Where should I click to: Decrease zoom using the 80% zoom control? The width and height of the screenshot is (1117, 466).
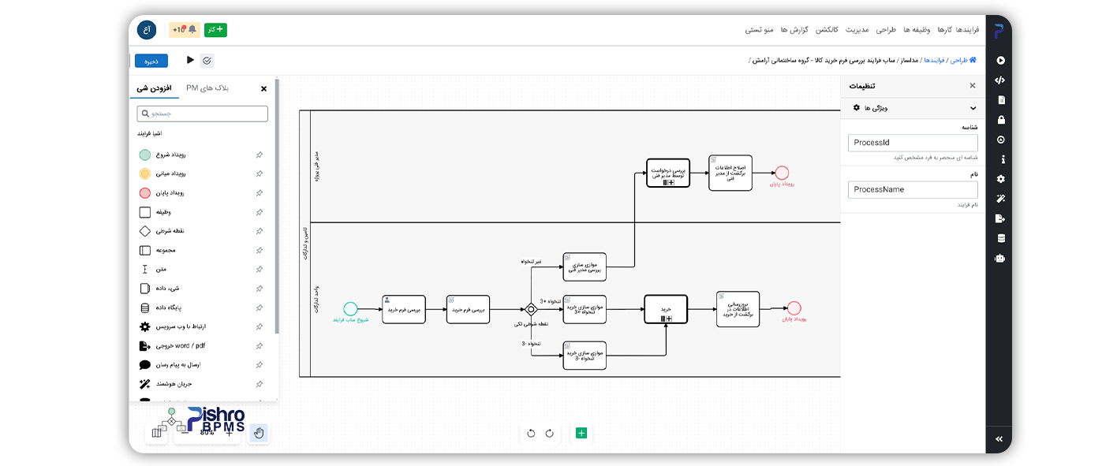tap(184, 432)
